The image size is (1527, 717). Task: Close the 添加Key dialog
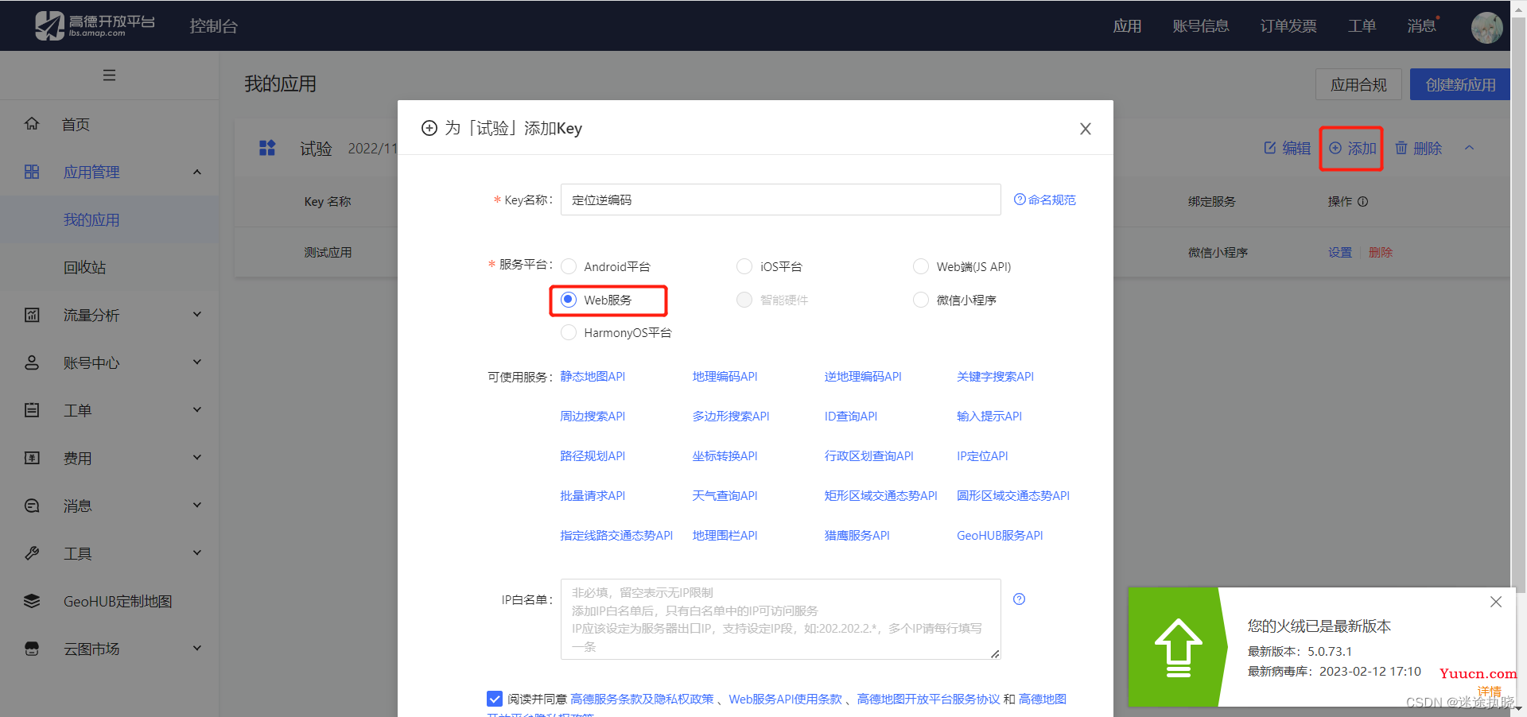[1085, 129]
